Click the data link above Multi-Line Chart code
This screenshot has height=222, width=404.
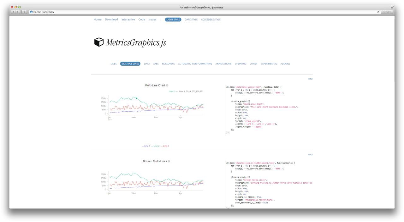click(x=310, y=79)
